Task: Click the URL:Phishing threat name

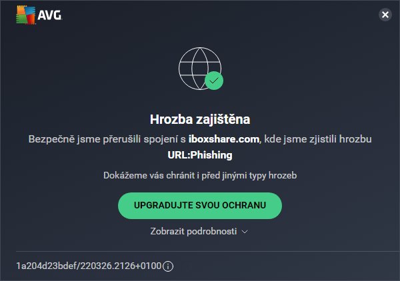Action: (200, 155)
